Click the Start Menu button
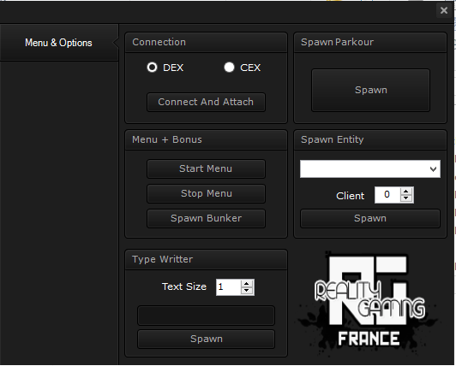The image size is (456, 366). pos(206,168)
